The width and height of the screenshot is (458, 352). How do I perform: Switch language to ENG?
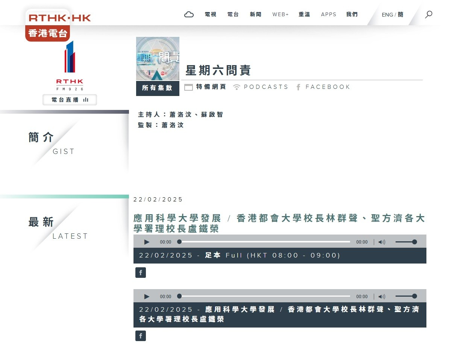[x=387, y=15]
